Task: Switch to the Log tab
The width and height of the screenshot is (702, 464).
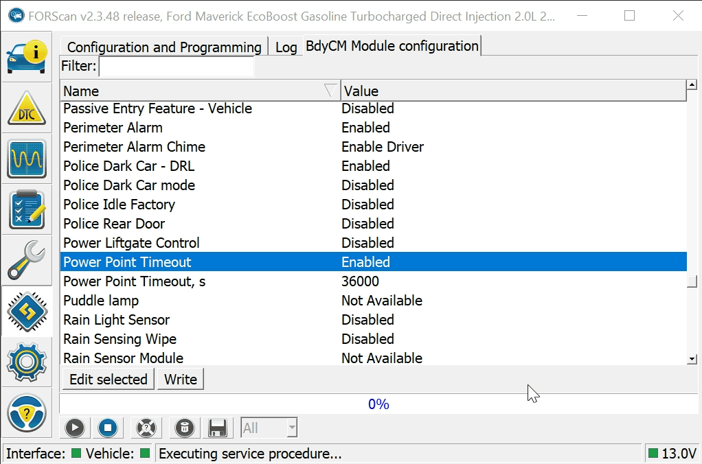Action: pyautogui.click(x=285, y=46)
